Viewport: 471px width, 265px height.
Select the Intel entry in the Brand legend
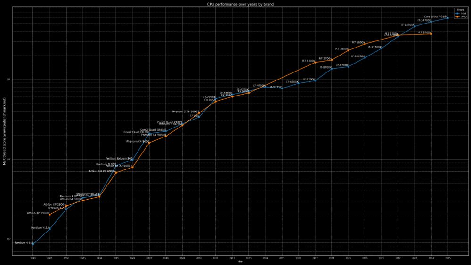(461, 14)
